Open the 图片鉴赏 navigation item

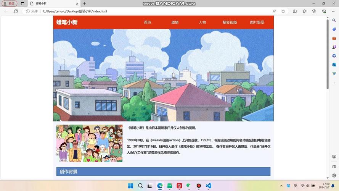(x=257, y=22)
